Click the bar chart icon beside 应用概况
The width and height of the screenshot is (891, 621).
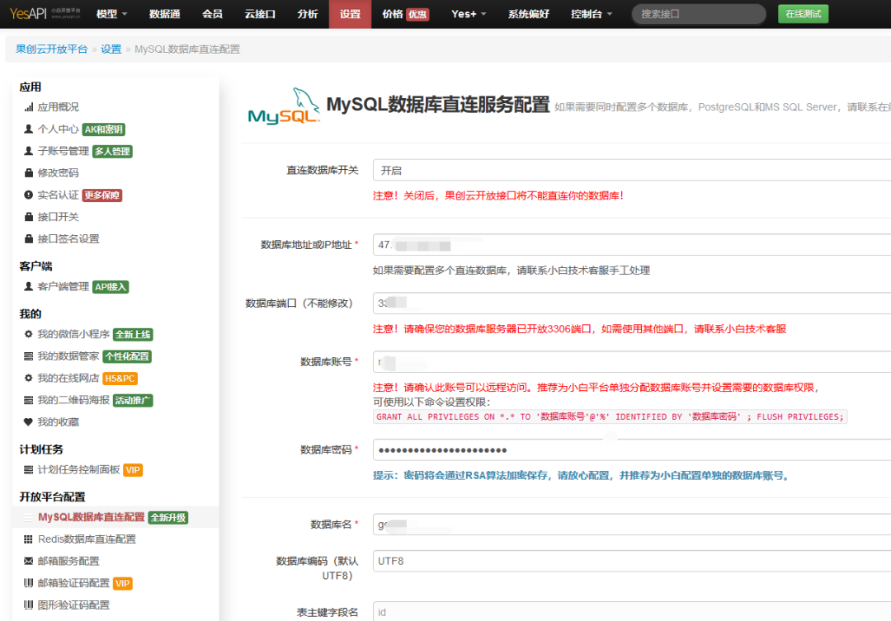pos(28,107)
